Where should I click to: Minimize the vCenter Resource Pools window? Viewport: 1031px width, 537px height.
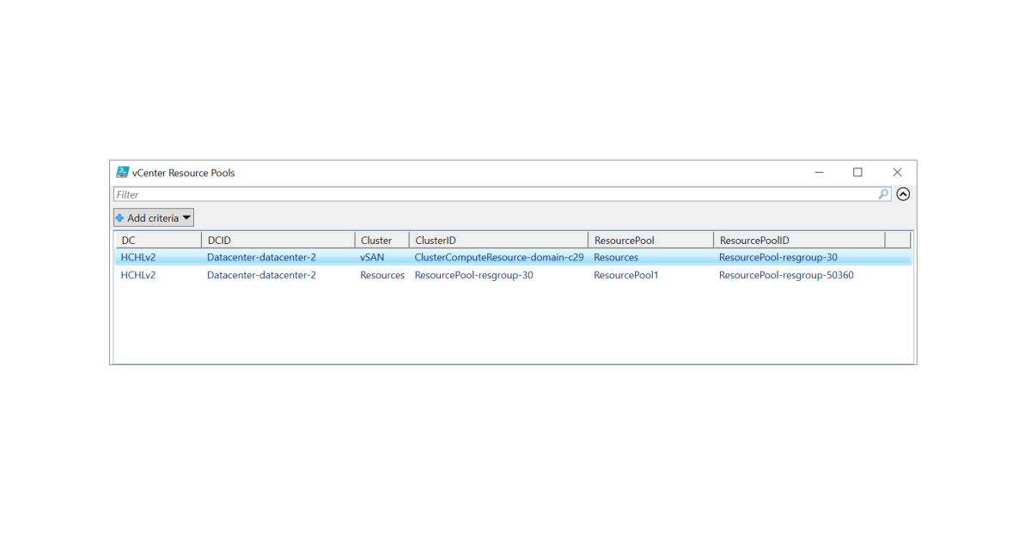818,173
